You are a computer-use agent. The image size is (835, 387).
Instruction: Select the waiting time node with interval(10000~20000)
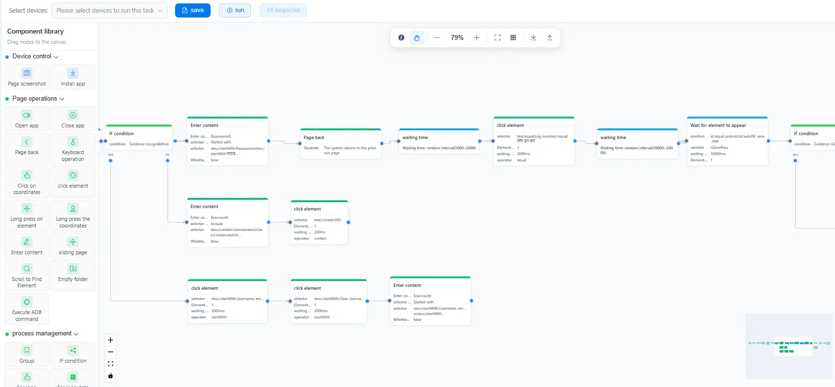pyautogui.click(x=637, y=143)
